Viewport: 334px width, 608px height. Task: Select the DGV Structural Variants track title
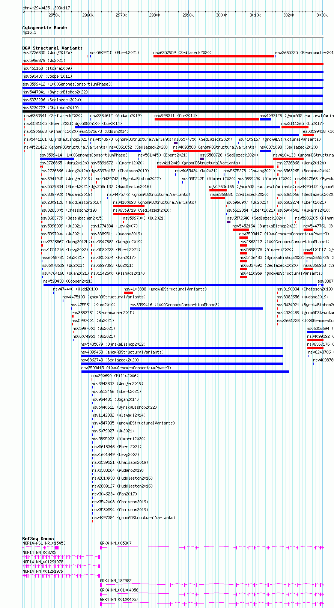pyautogui.click(x=53, y=48)
